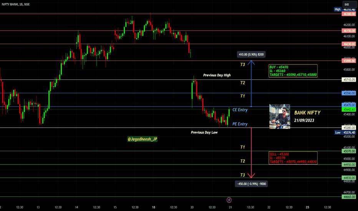Select the 45470.00 blue price label
Viewport: 358px width, 211px height.
pos(349,105)
